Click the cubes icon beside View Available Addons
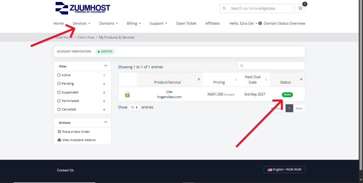363x183 pixels. coord(59,140)
